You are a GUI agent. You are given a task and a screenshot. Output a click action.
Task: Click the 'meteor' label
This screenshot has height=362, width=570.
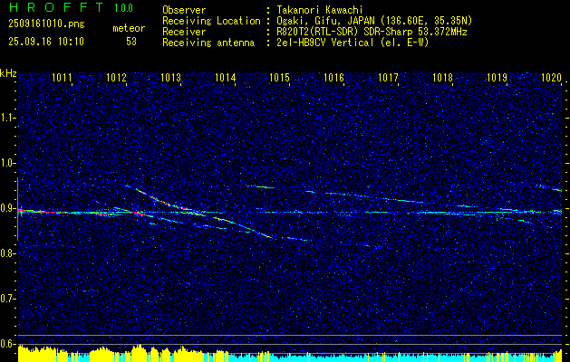[x=129, y=28]
